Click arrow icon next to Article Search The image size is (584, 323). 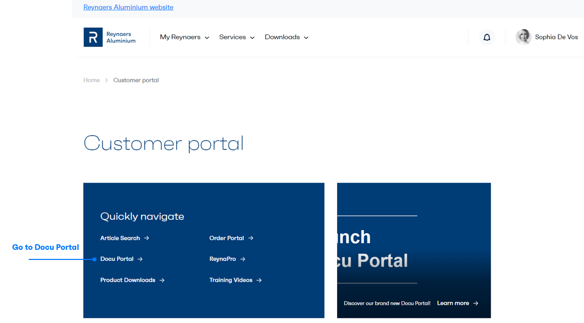(147, 238)
